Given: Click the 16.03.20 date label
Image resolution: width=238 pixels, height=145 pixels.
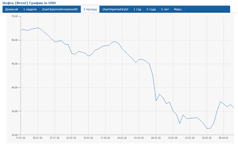Looking at the screenshot, I should [173, 138].
